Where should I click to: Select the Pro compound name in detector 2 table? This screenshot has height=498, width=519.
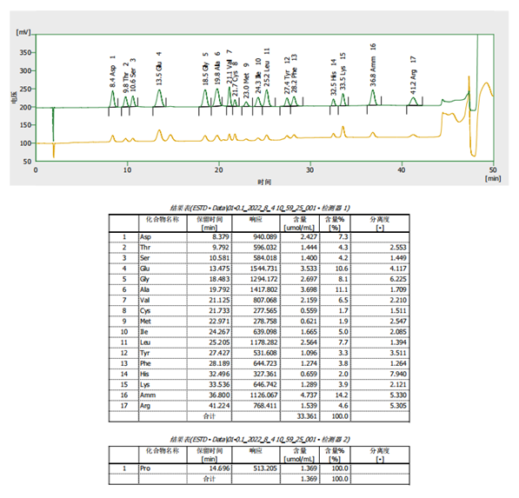coord(145,468)
